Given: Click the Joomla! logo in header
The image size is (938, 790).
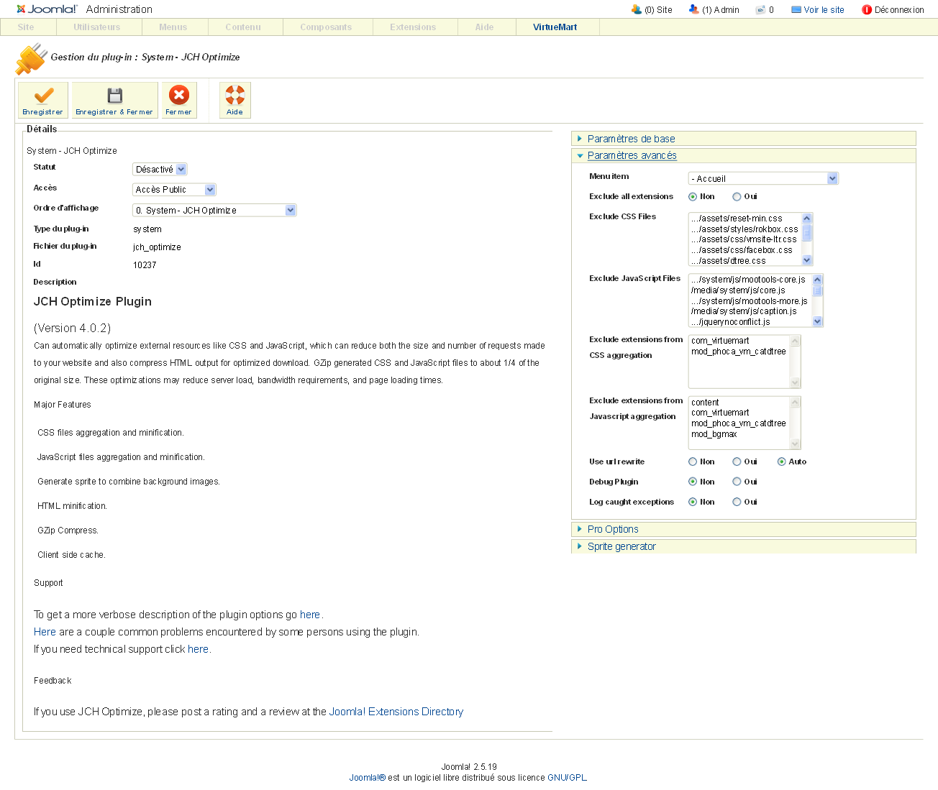Looking at the screenshot, I should pos(47,9).
